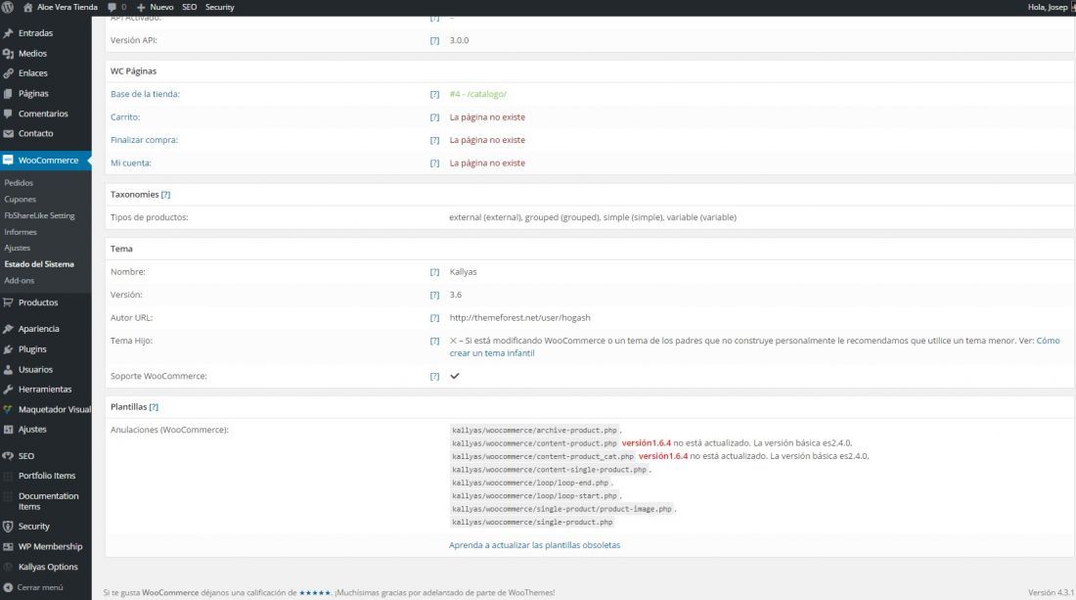Image resolution: width=1076 pixels, height=600 pixels.
Task: Click the help icon beside Tema Nombre
Action: point(434,272)
